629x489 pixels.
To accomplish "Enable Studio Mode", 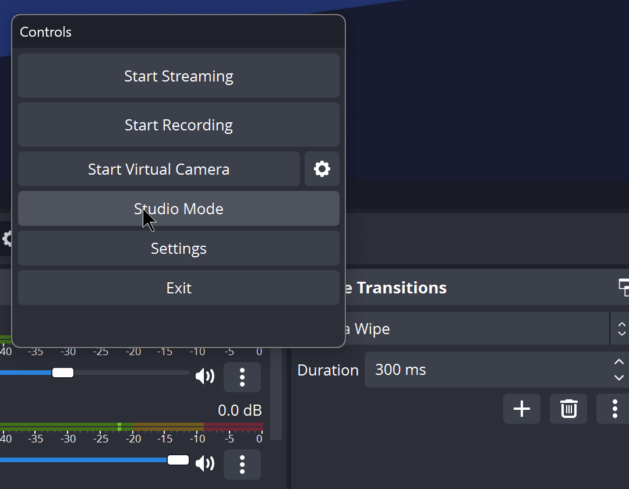I will (x=178, y=208).
